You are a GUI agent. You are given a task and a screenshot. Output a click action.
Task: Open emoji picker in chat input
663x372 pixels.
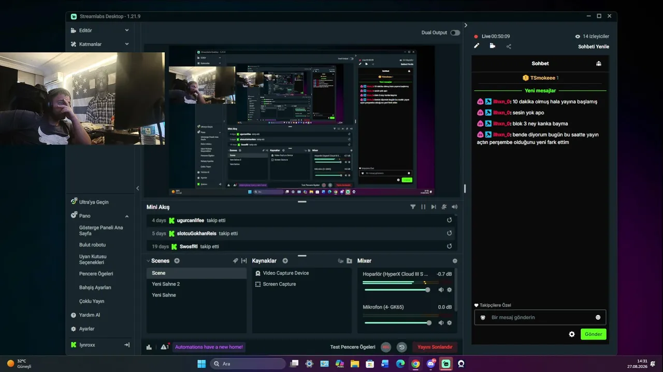pyautogui.click(x=598, y=317)
